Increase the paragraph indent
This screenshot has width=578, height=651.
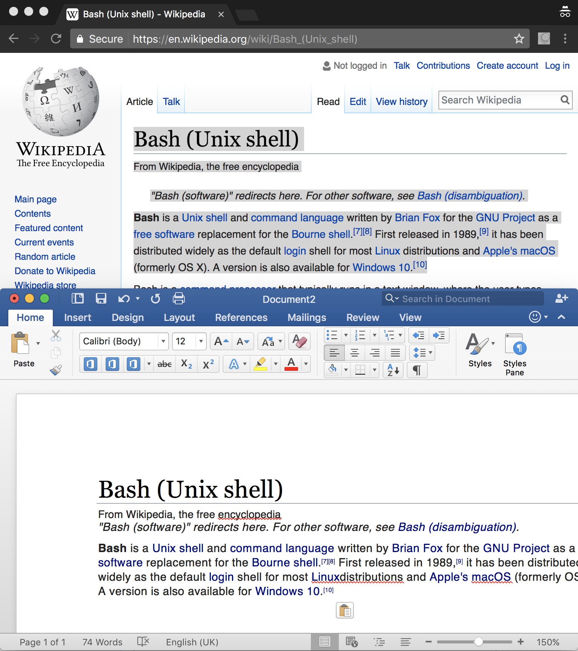tap(439, 335)
